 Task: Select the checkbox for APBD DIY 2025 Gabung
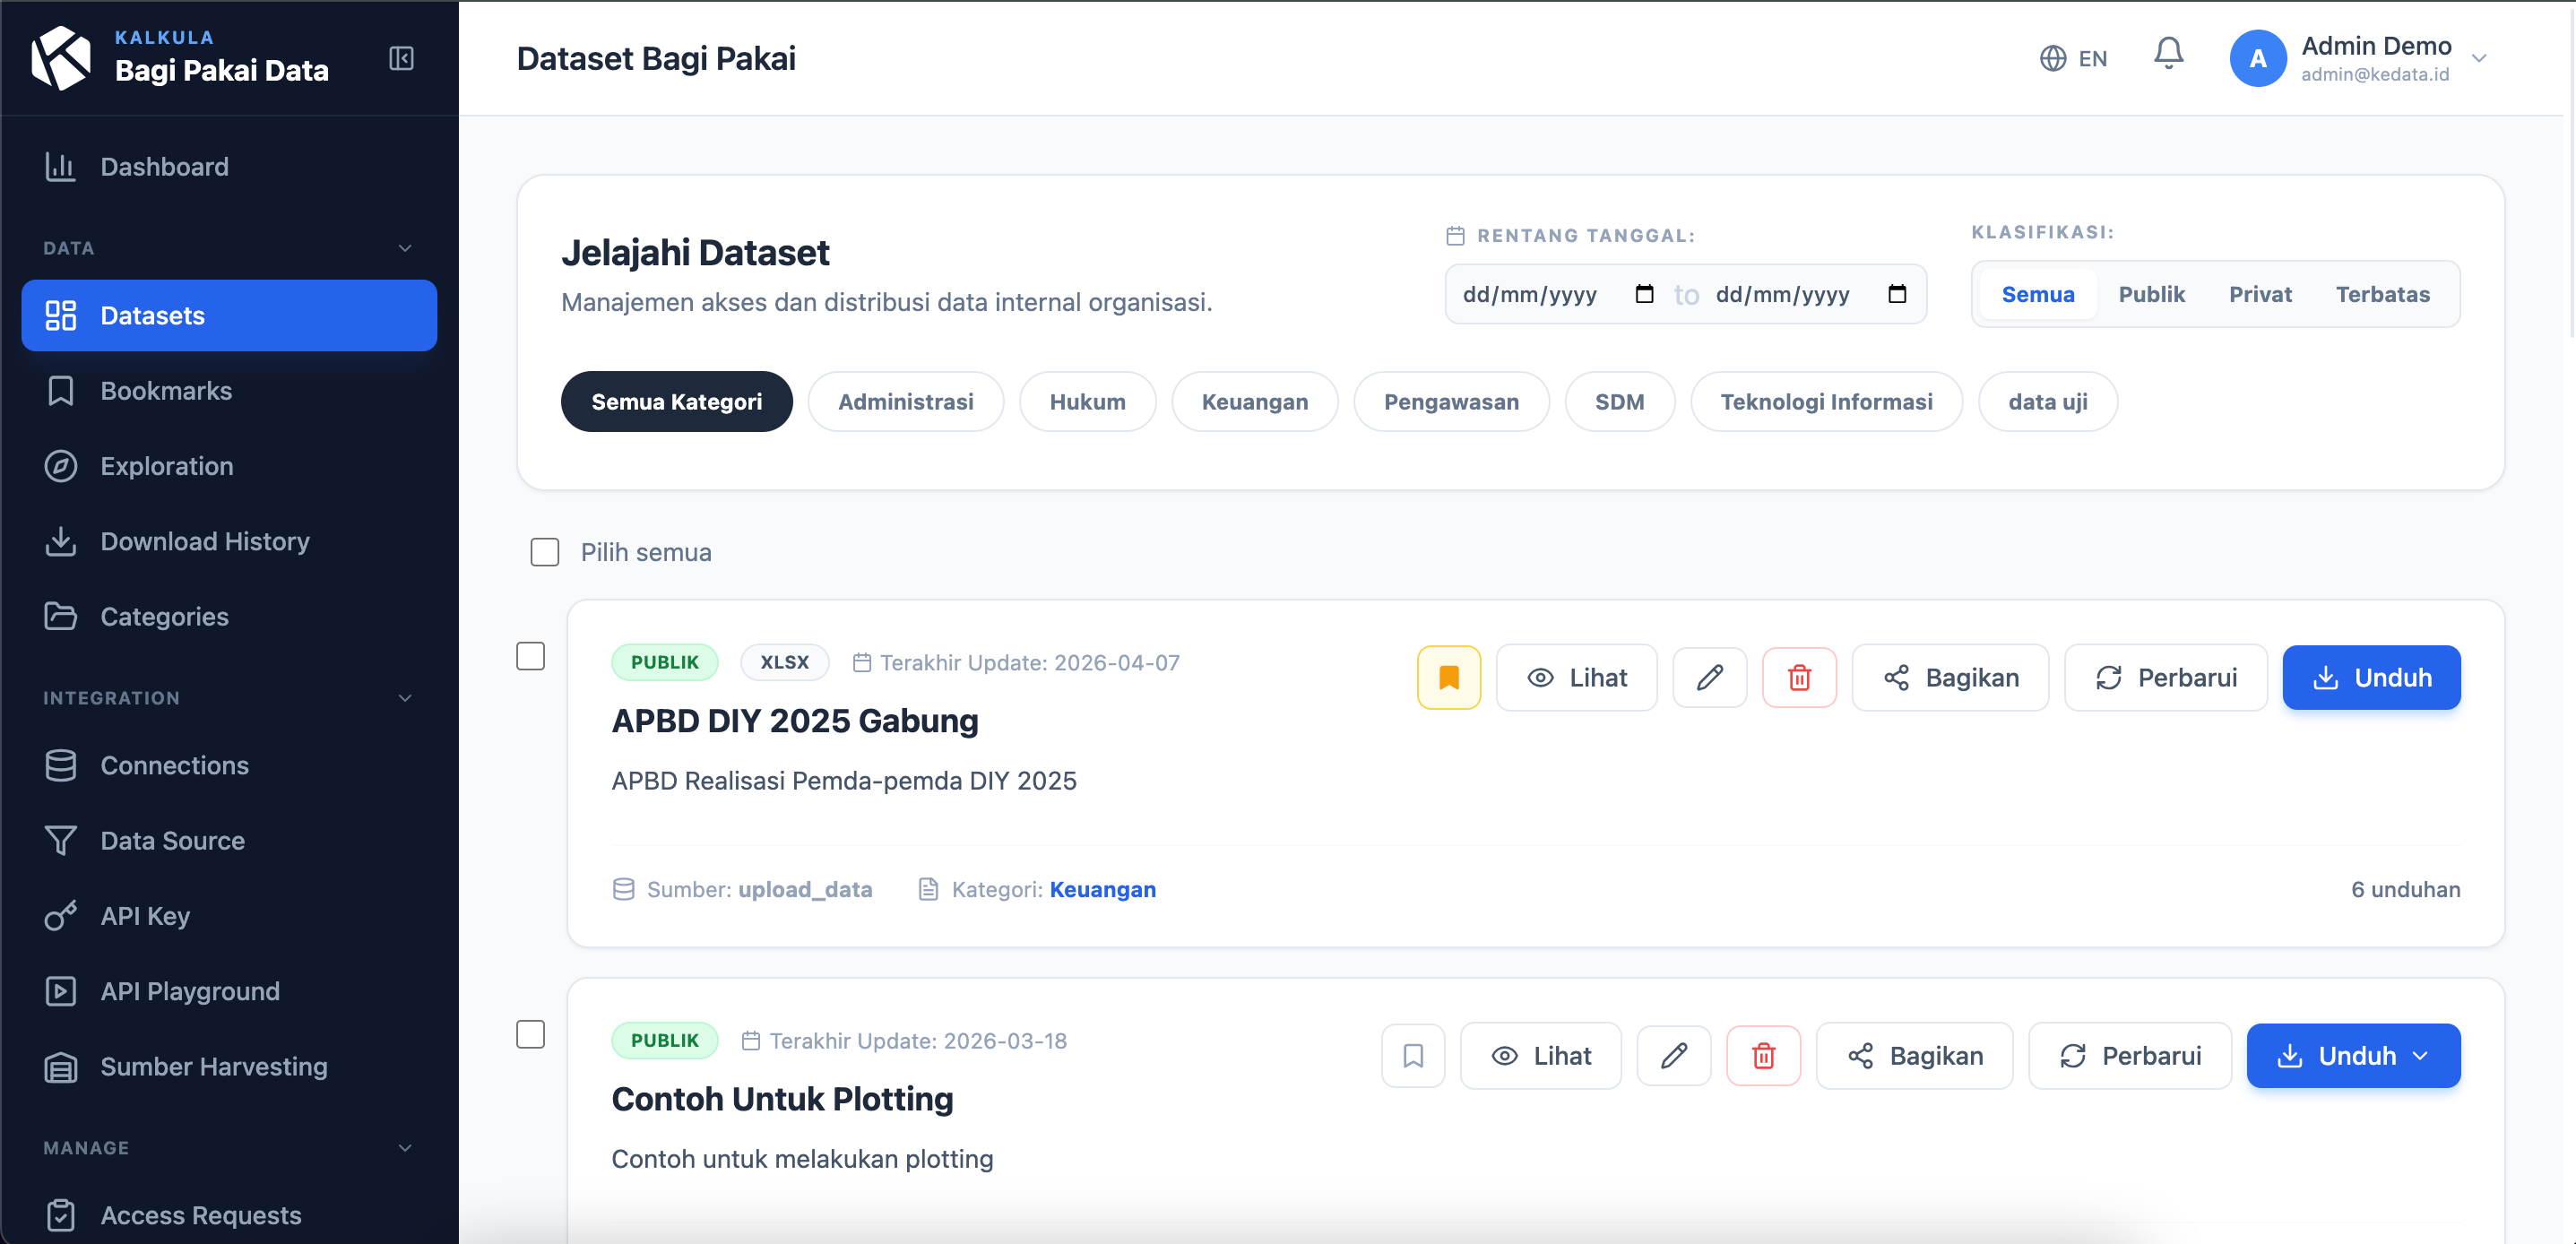click(531, 656)
